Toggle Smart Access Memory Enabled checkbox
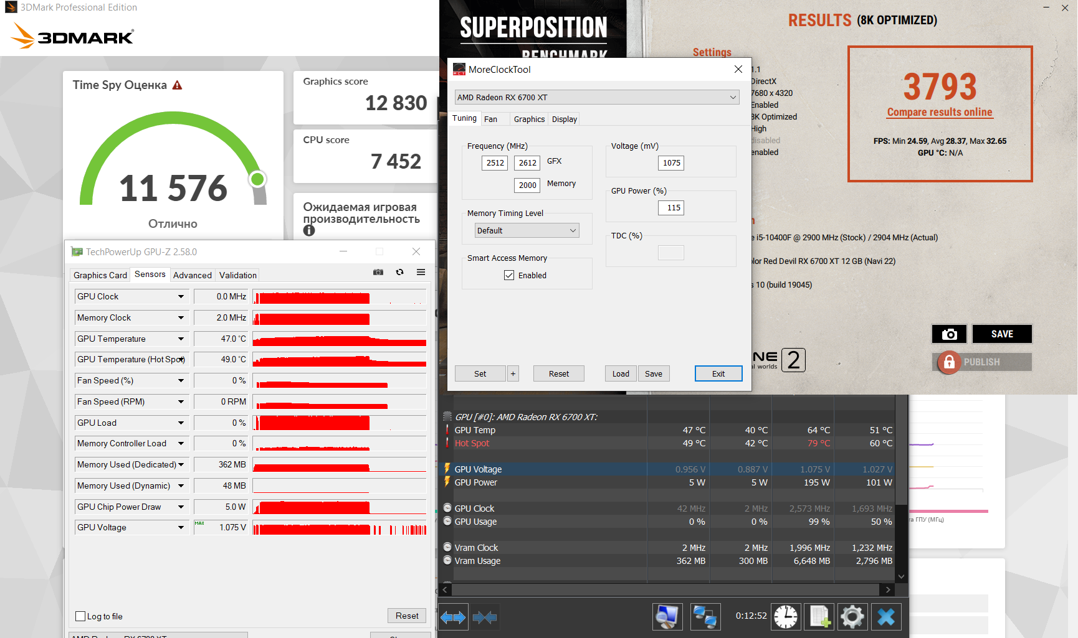 click(509, 275)
